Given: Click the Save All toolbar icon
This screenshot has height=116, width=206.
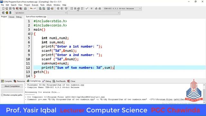Looking at the screenshot, I should [14, 8].
